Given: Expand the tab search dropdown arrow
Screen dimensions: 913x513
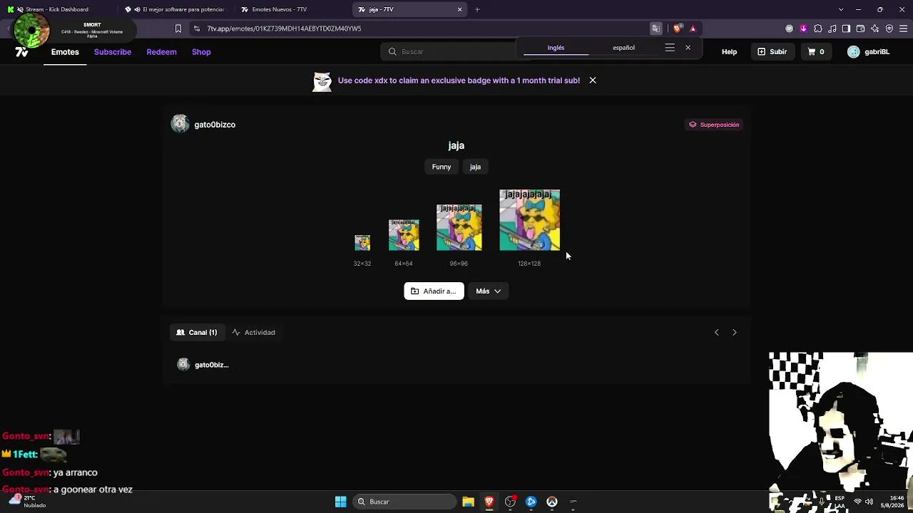Looking at the screenshot, I should point(841,9).
